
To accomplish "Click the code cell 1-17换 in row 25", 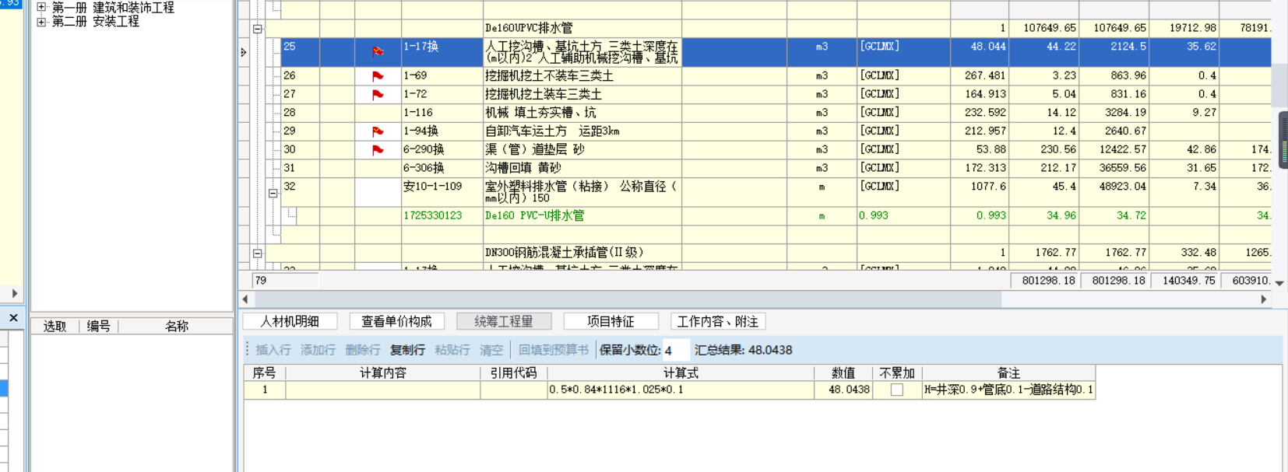I will [x=442, y=52].
